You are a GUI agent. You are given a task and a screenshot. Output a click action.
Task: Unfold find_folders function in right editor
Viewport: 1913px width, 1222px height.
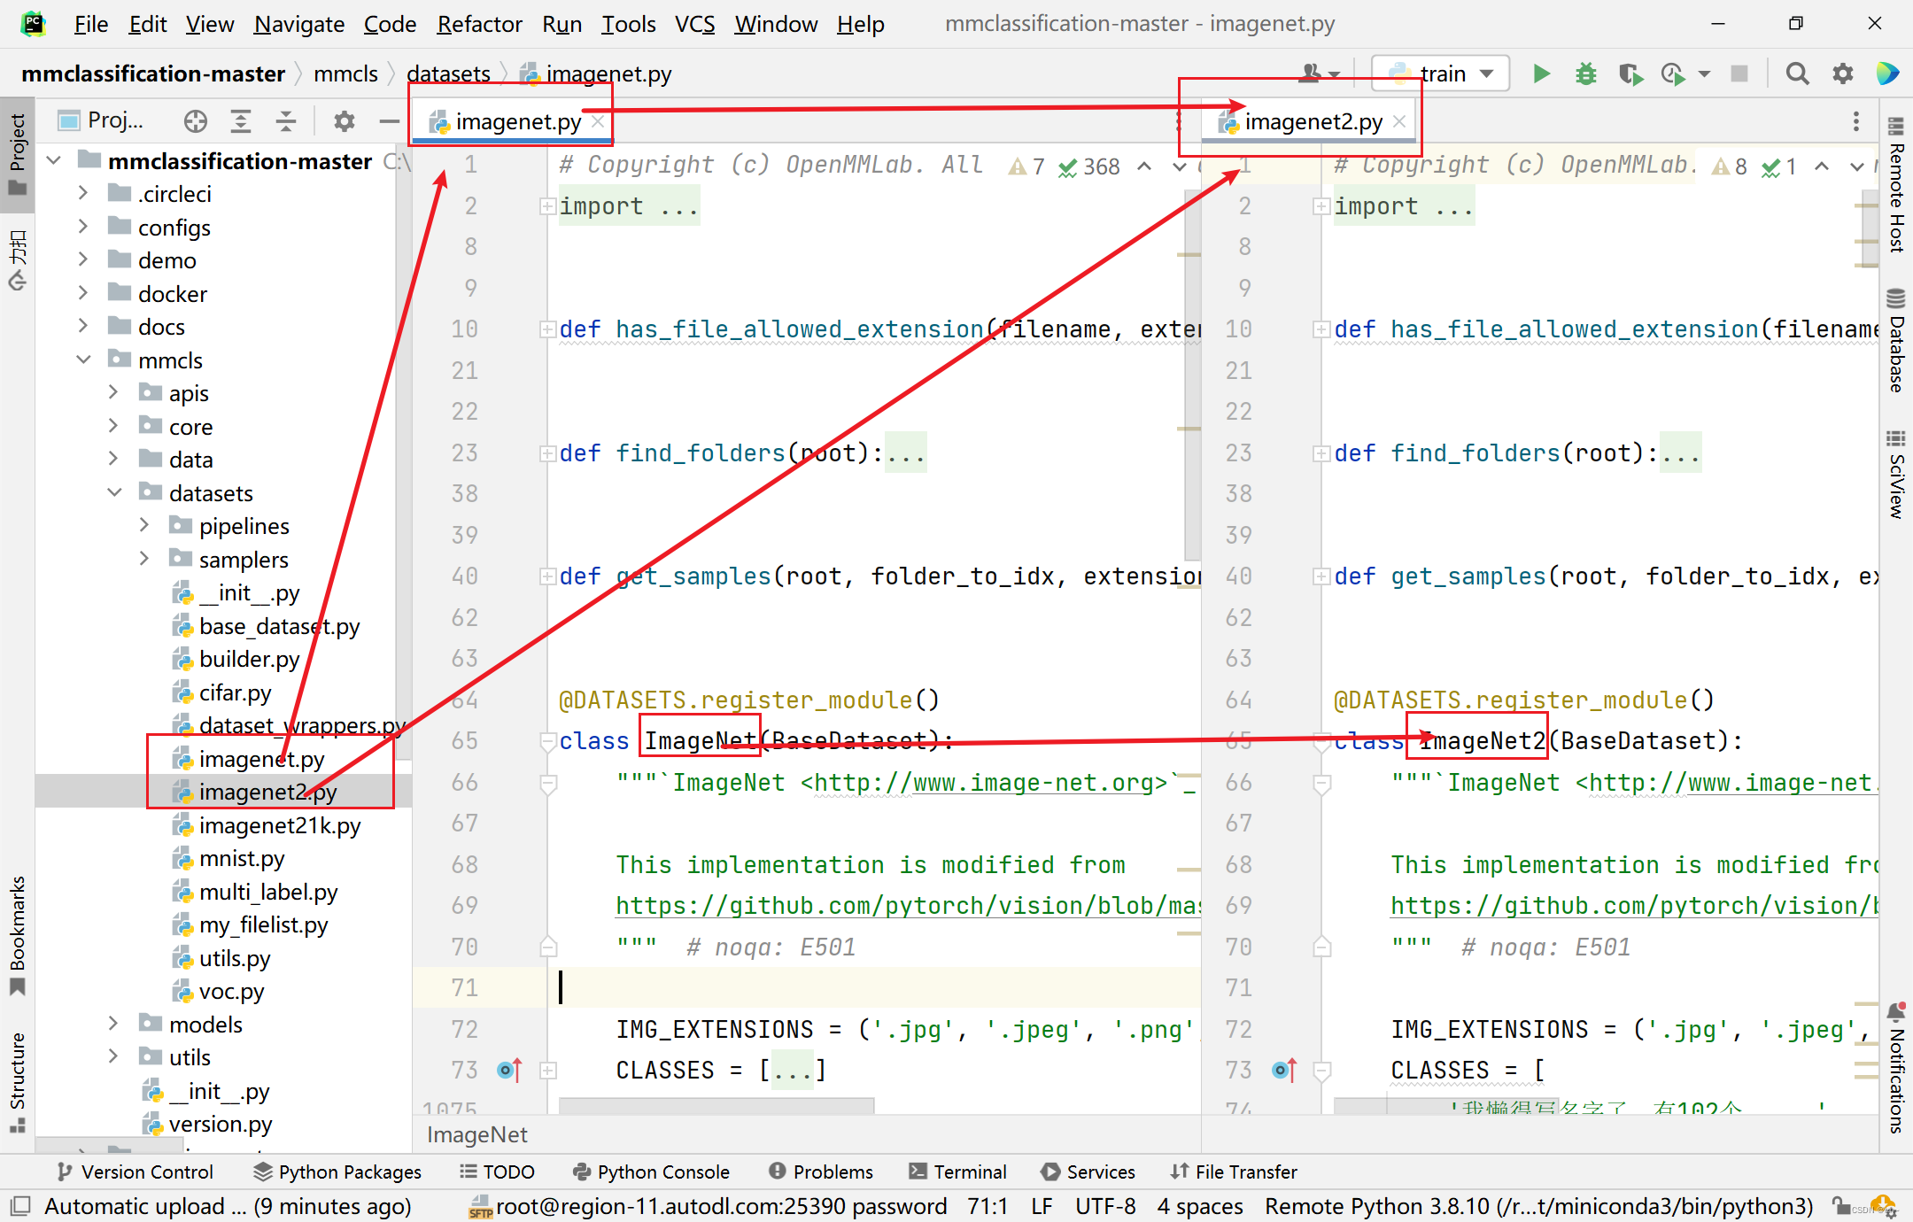click(x=1321, y=453)
